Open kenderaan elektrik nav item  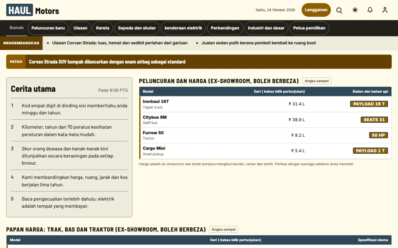pyautogui.click(x=183, y=28)
